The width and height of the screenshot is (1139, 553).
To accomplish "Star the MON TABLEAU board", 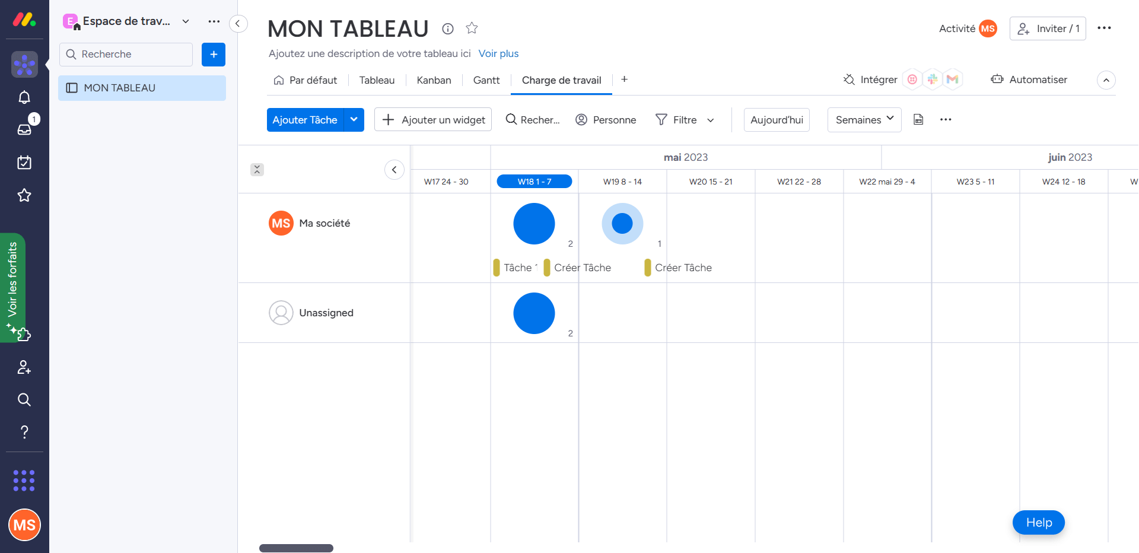I will click(x=472, y=28).
